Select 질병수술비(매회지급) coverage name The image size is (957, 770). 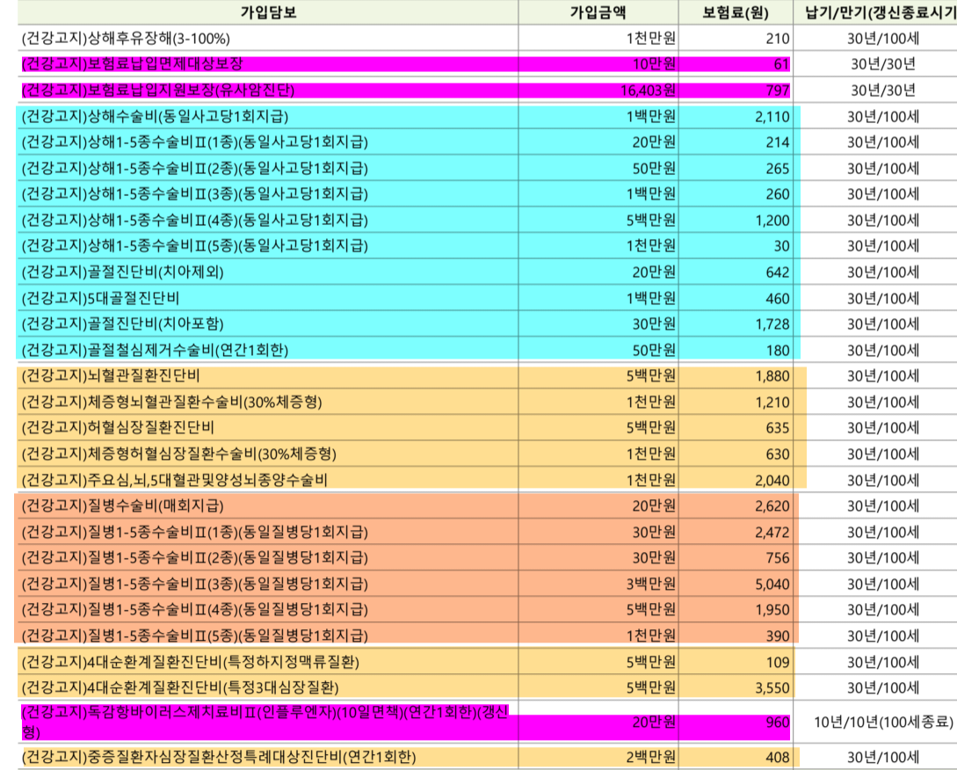(123, 505)
